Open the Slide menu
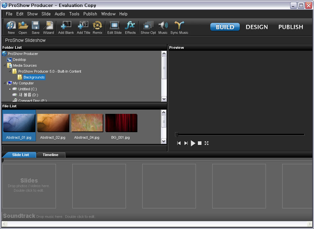314x229 pixels. point(46,14)
